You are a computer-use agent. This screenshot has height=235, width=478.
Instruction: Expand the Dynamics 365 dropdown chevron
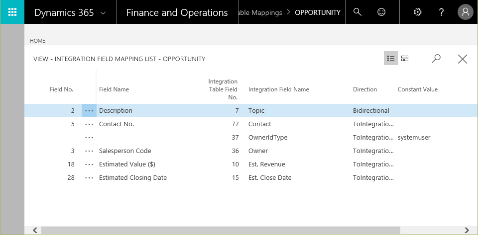click(103, 13)
